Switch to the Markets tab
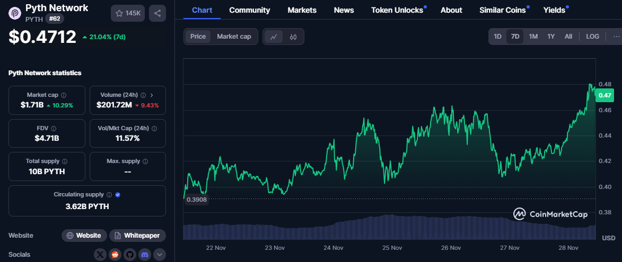Image resolution: width=622 pixels, height=262 pixels. click(x=302, y=10)
